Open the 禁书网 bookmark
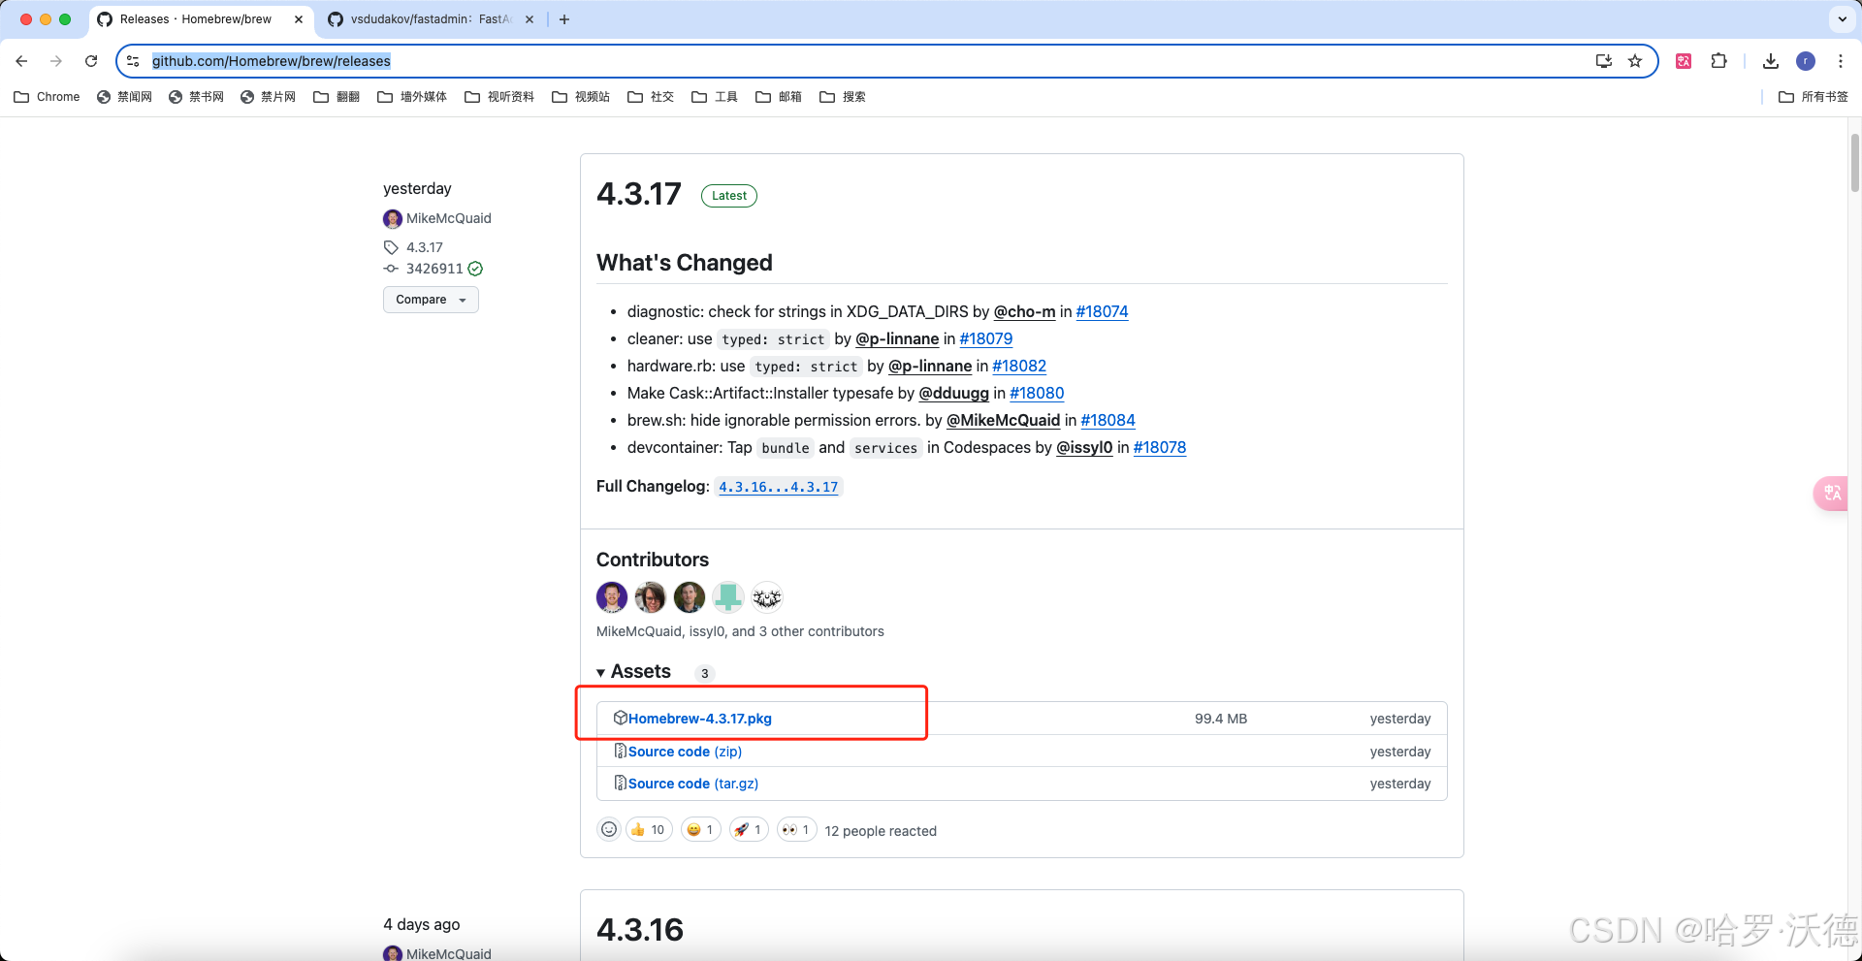Image resolution: width=1862 pixels, height=961 pixels. pos(196,97)
